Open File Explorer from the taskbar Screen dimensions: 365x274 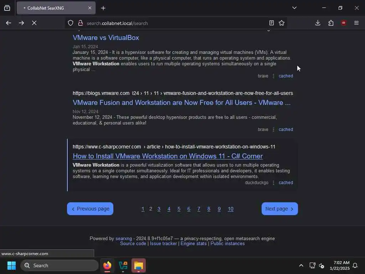(139, 265)
